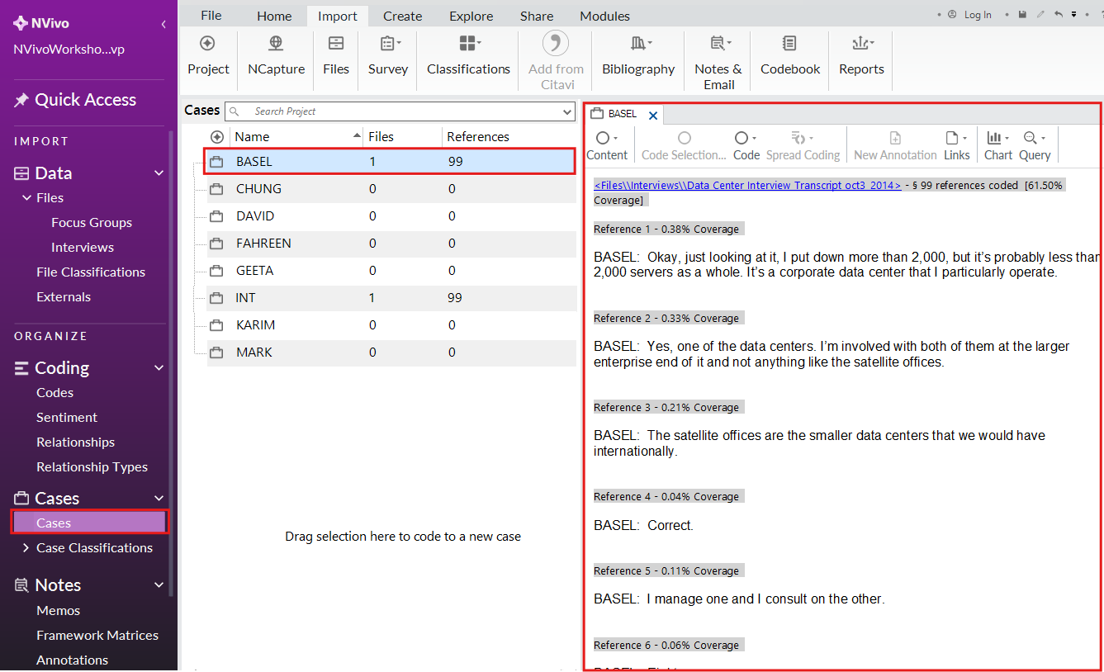The image size is (1104, 672).
Task: Open the Data Center Interview Transcript link
Action: [x=747, y=186]
